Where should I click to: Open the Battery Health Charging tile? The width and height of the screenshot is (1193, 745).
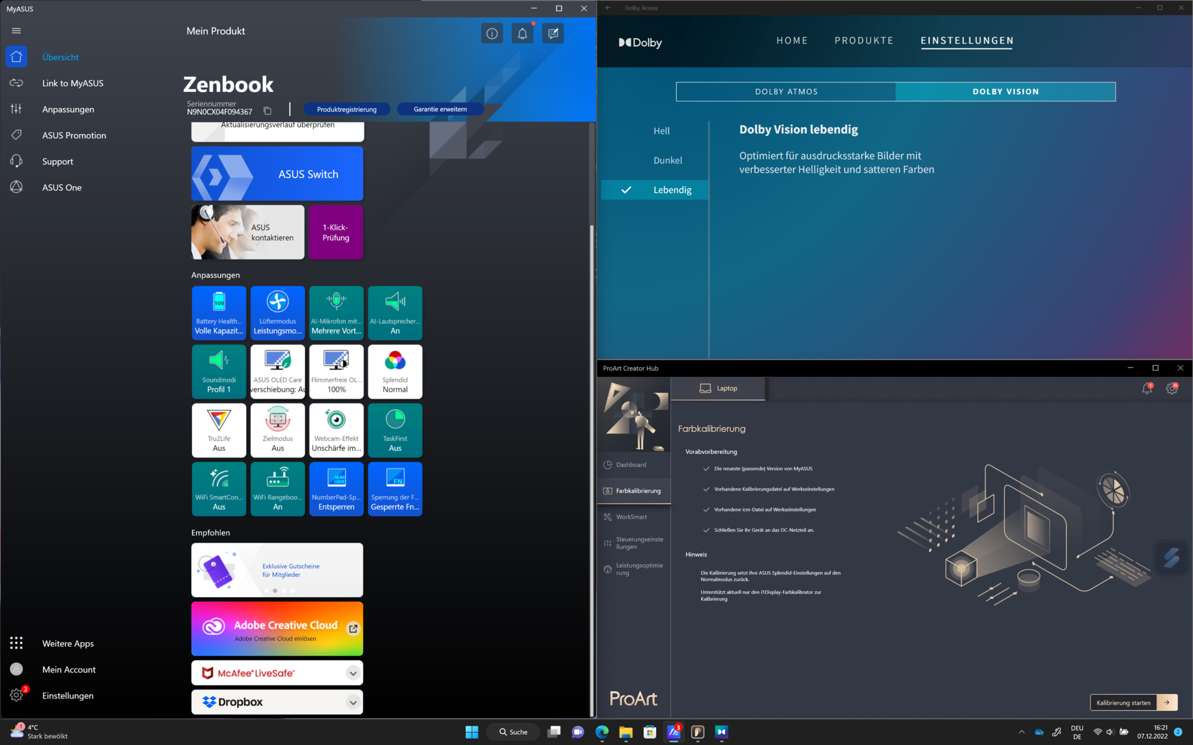tap(219, 312)
